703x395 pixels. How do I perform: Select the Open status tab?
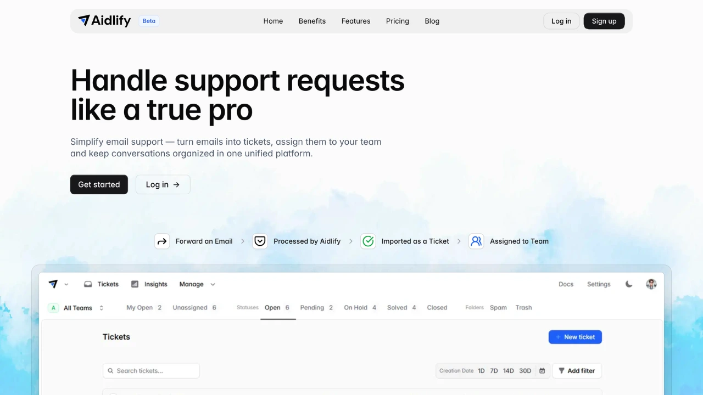pos(277,308)
